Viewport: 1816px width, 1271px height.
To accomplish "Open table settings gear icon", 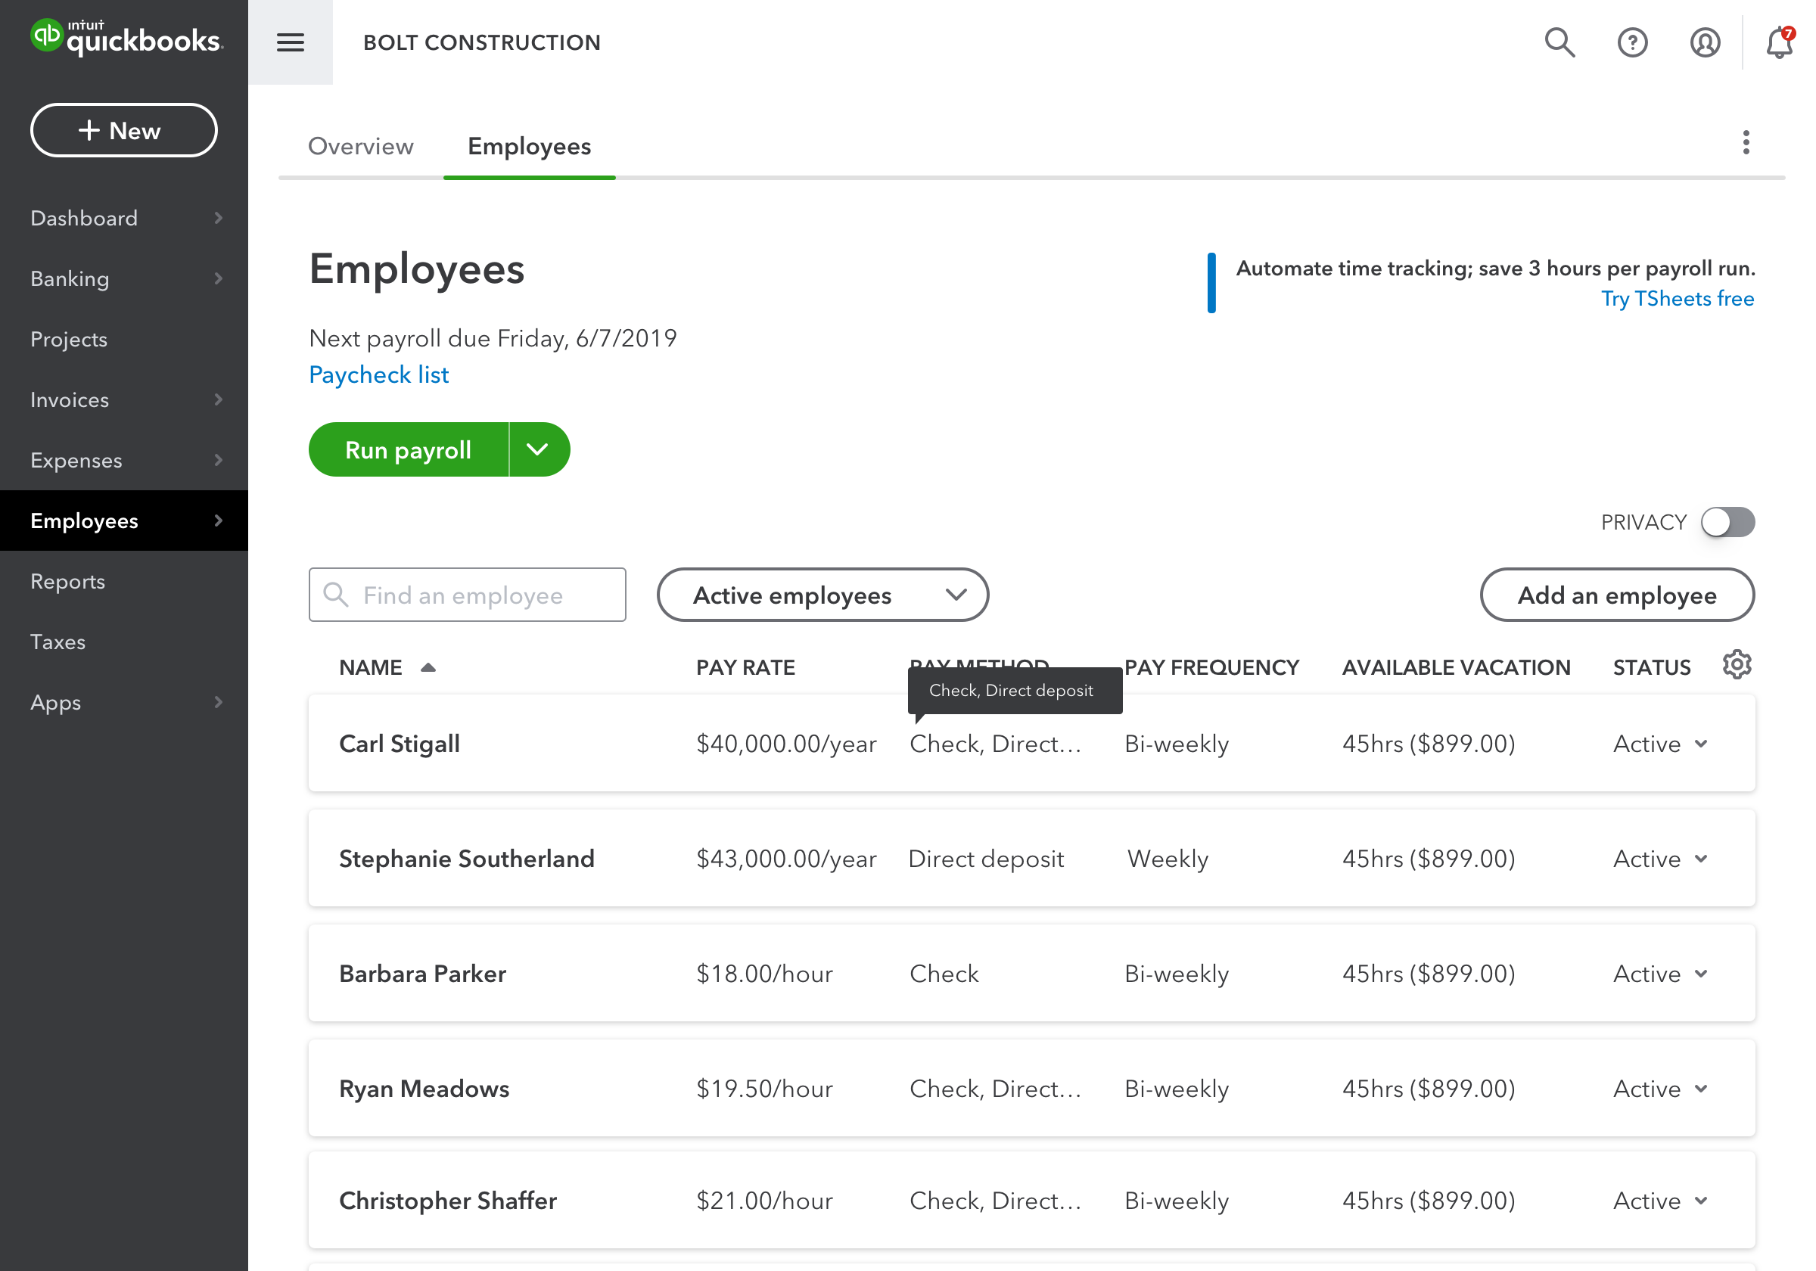I will tap(1736, 665).
